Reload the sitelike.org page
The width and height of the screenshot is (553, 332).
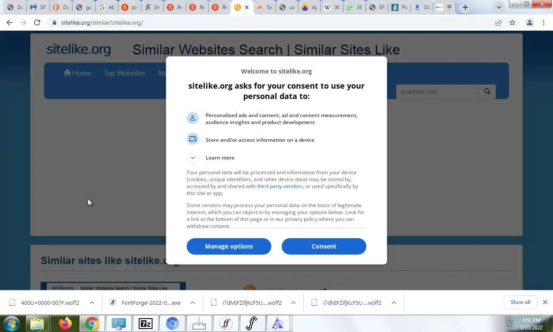point(37,22)
